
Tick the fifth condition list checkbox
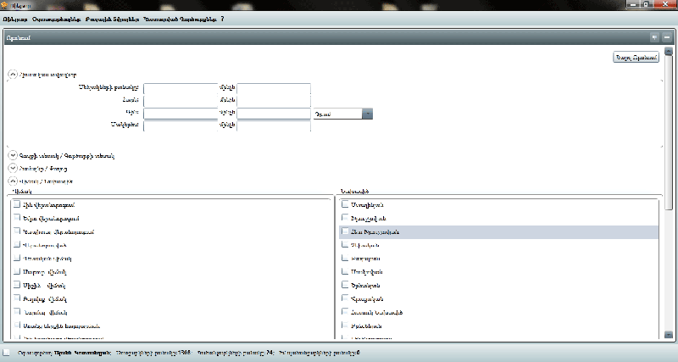pos(17,258)
